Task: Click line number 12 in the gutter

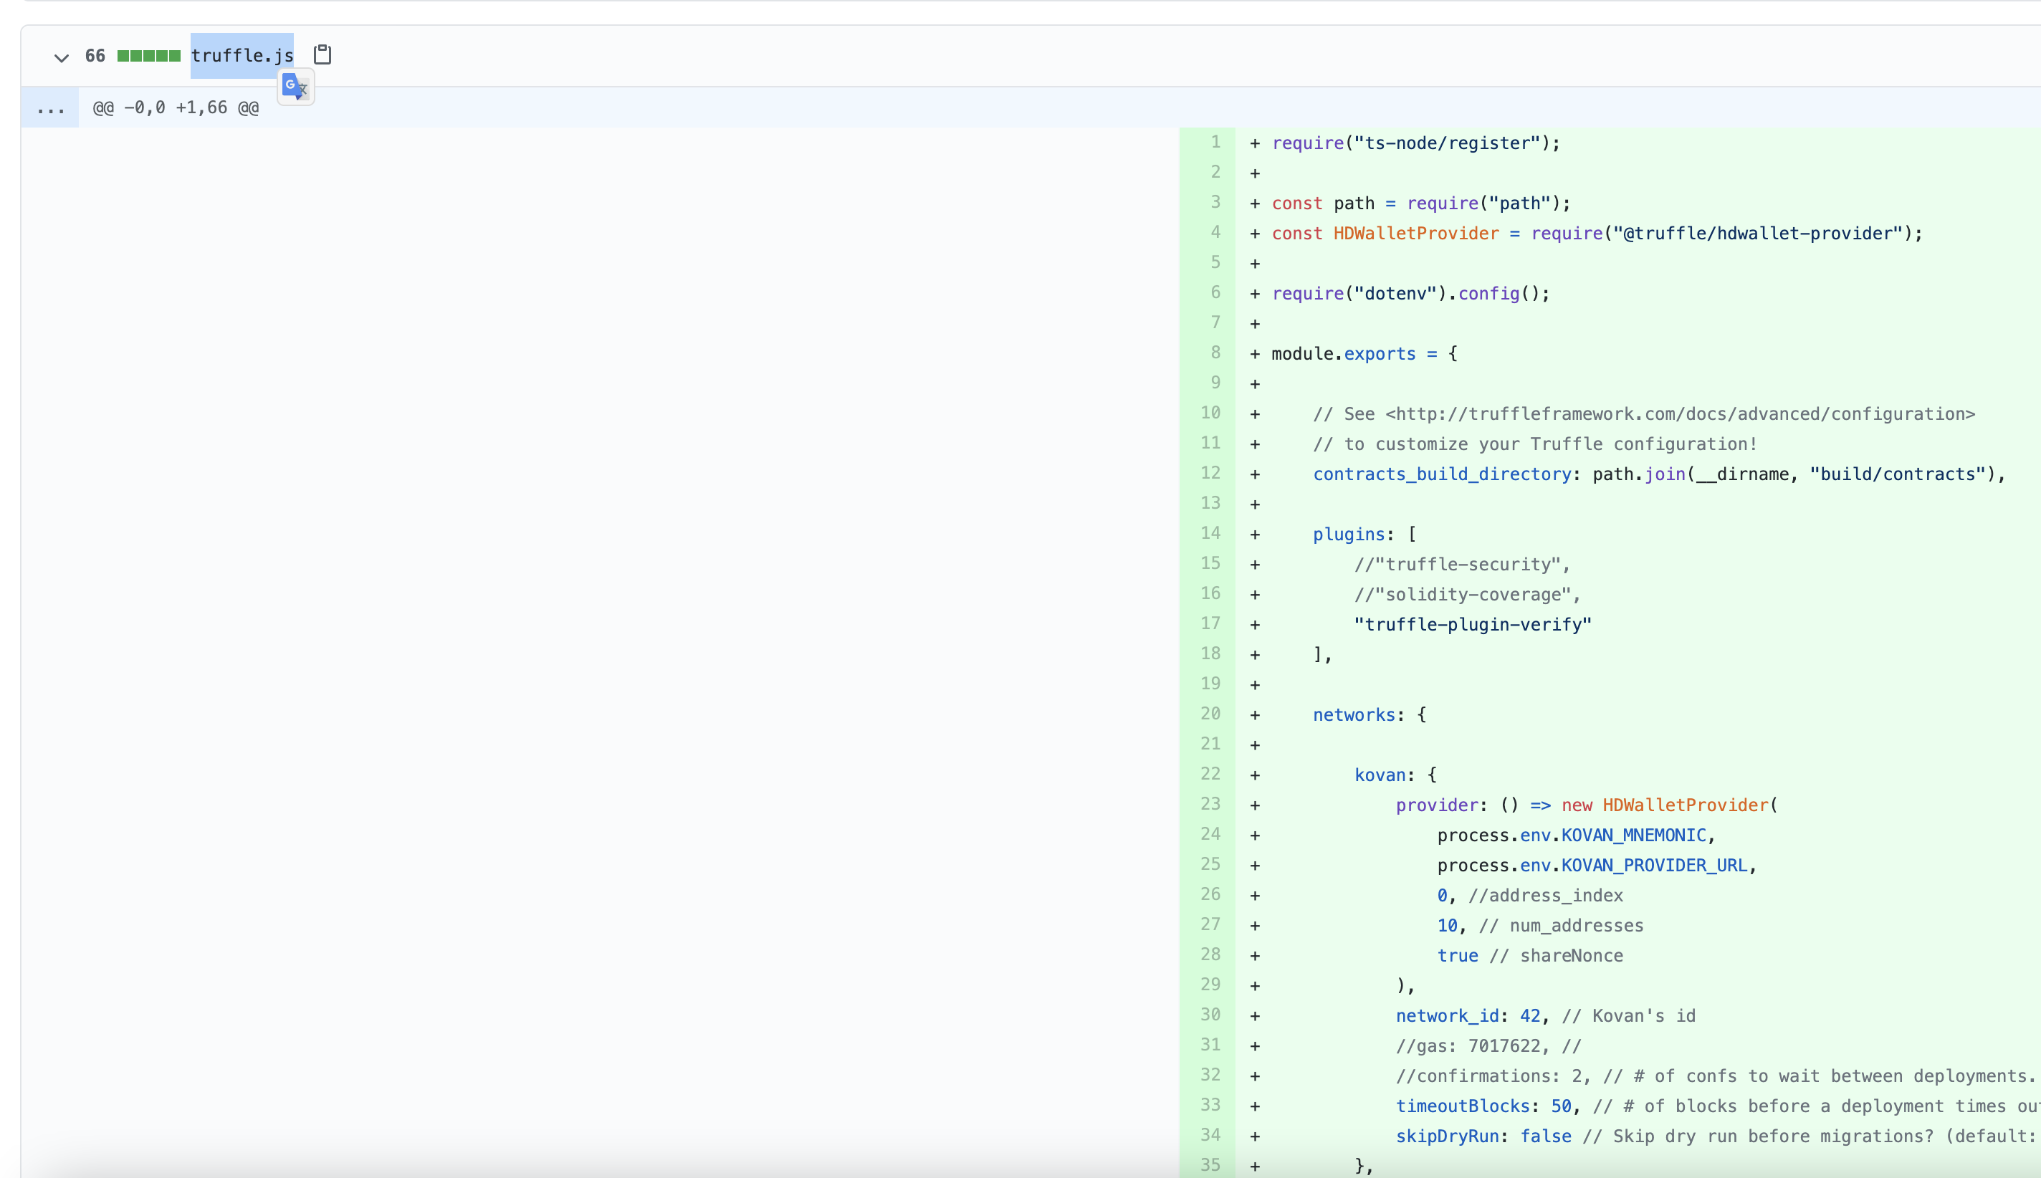Action: [1210, 474]
